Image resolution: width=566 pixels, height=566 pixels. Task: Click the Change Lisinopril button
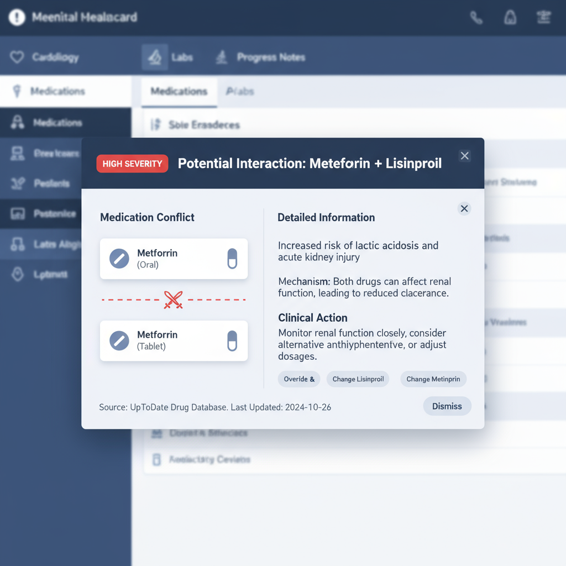point(358,379)
